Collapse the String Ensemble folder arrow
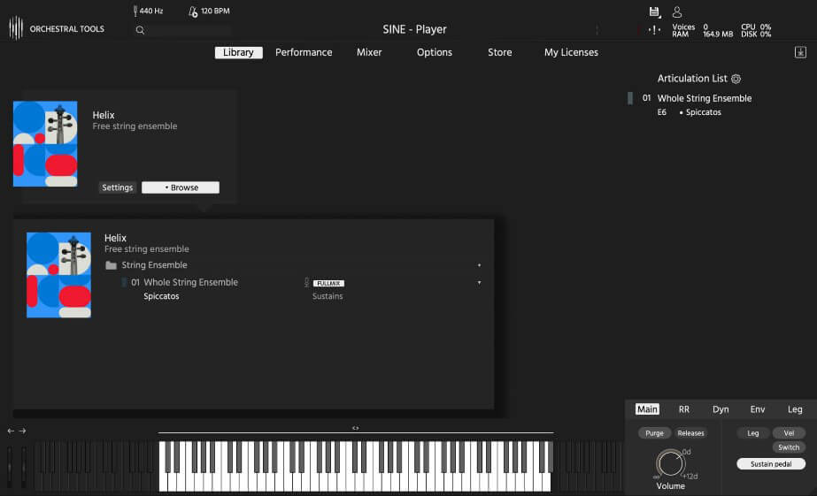 479,265
